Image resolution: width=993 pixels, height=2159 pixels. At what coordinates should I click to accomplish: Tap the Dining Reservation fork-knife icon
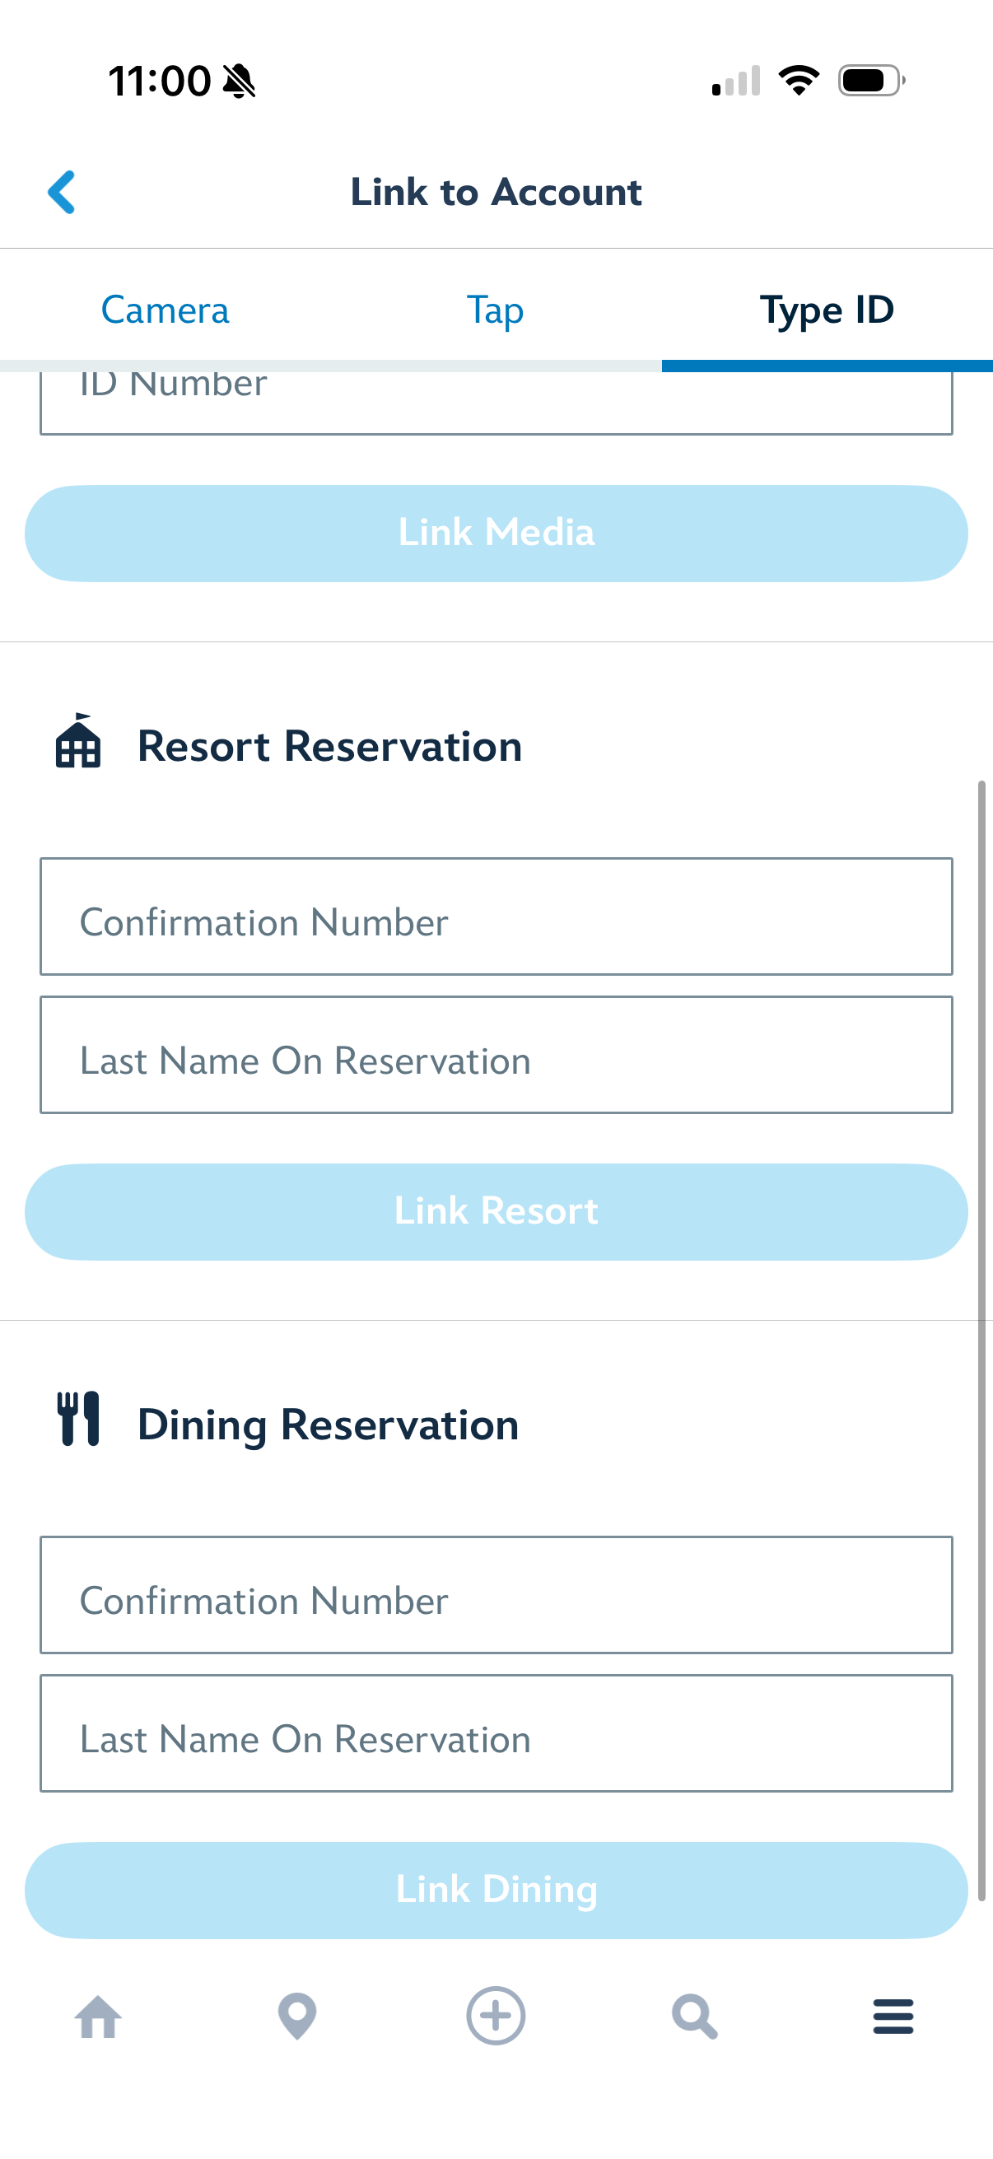[x=78, y=1419]
